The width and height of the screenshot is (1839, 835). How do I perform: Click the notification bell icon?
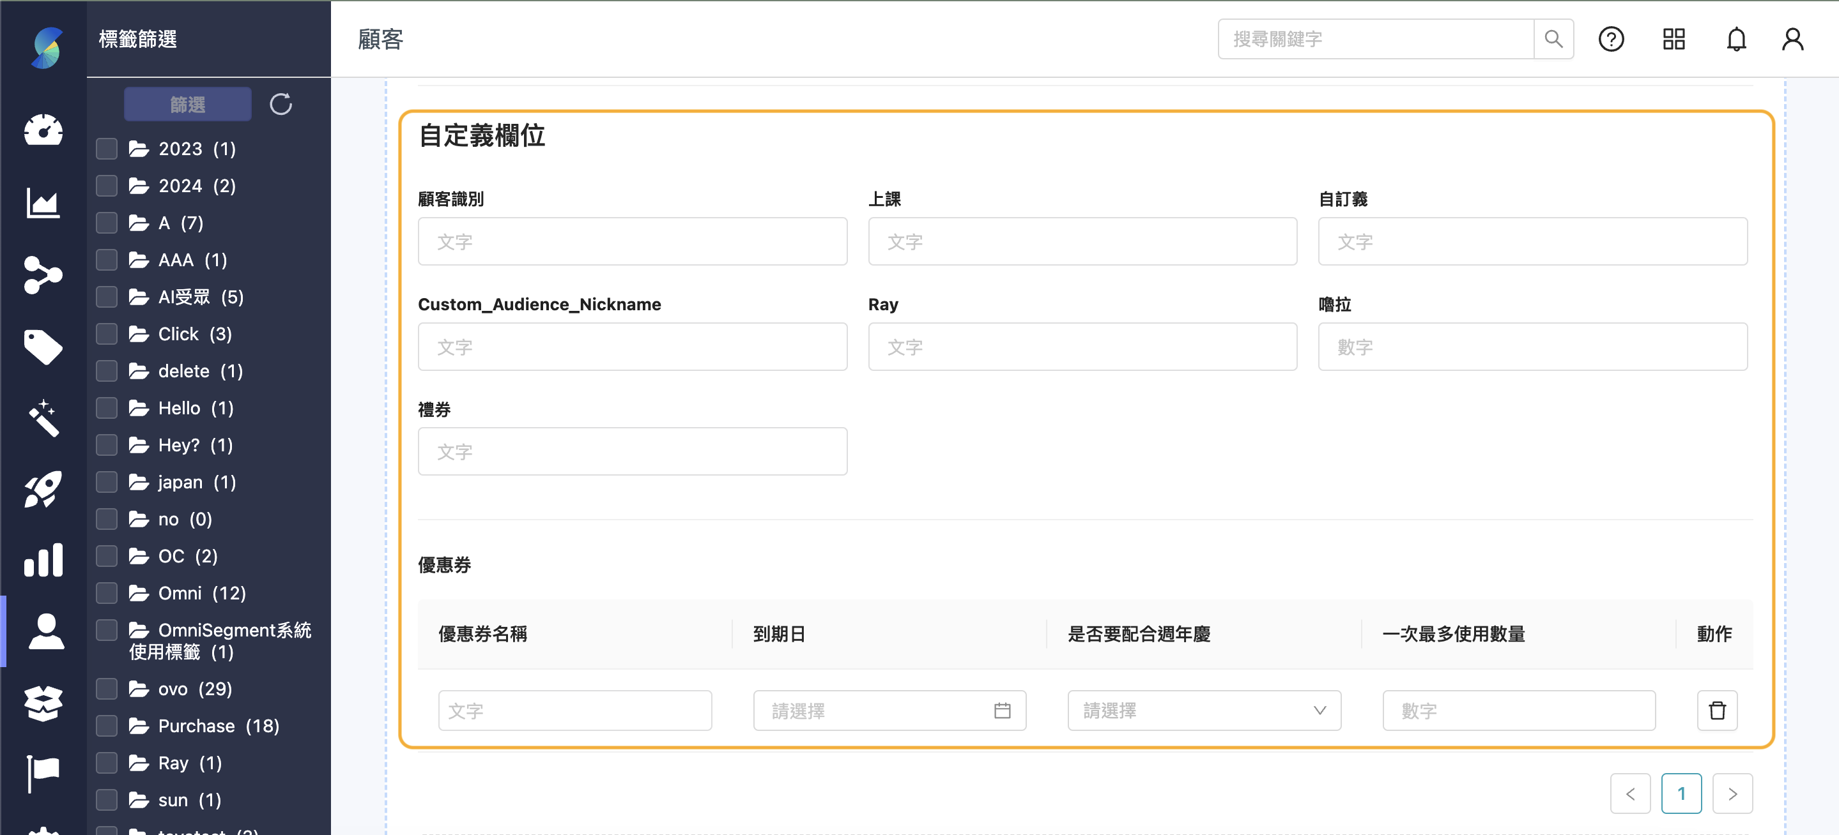click(x=1735, y=39)
